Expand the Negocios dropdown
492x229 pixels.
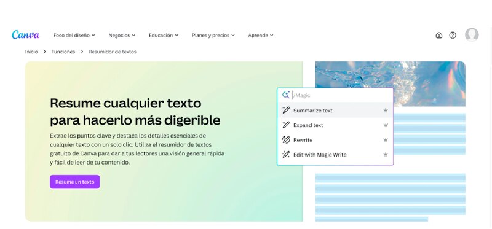point(122,36)
